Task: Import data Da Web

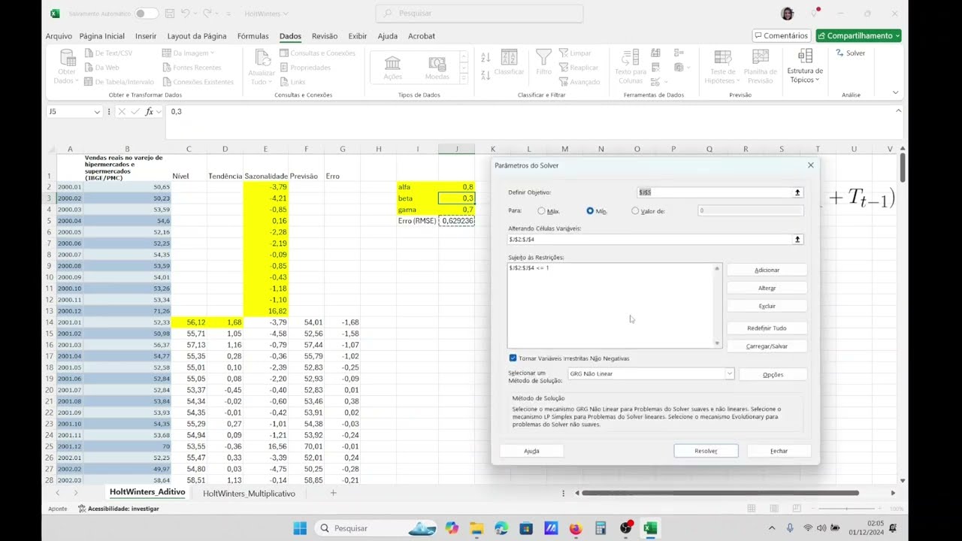Action: click(101, 68)
